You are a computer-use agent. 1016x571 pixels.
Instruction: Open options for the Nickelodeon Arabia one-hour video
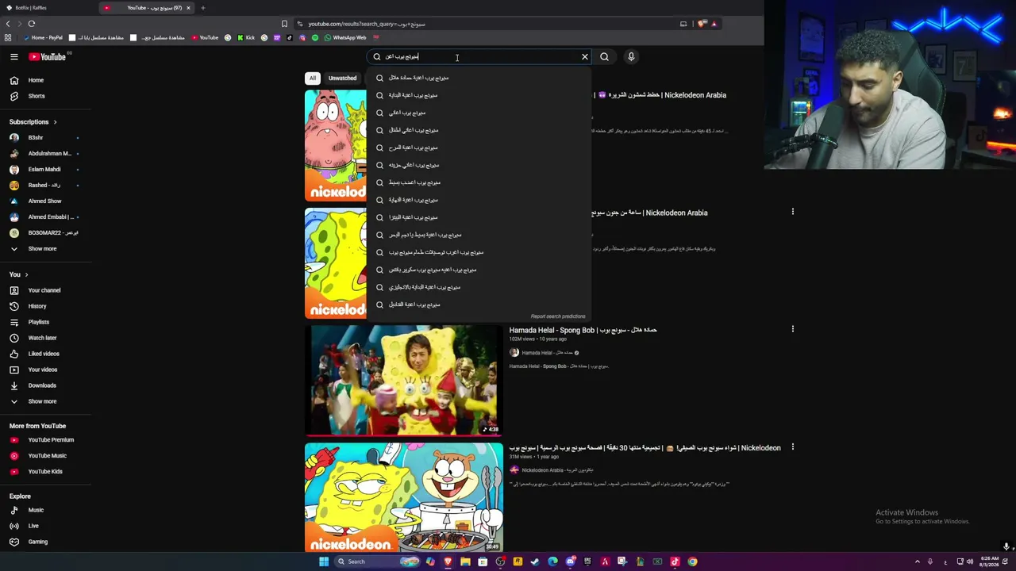(x=792, y=212)
